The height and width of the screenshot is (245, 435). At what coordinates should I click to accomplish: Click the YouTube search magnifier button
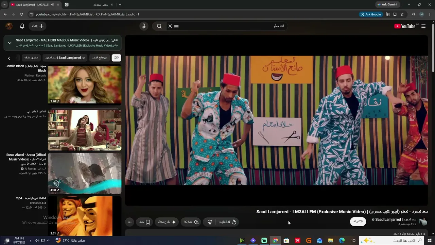point(159,26)
